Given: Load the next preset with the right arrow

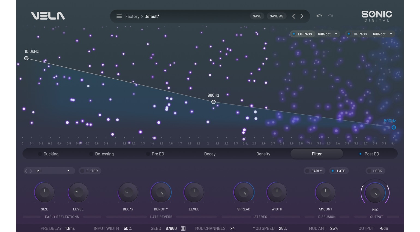Looking at the screenshot, I should (x=302, y=16).
